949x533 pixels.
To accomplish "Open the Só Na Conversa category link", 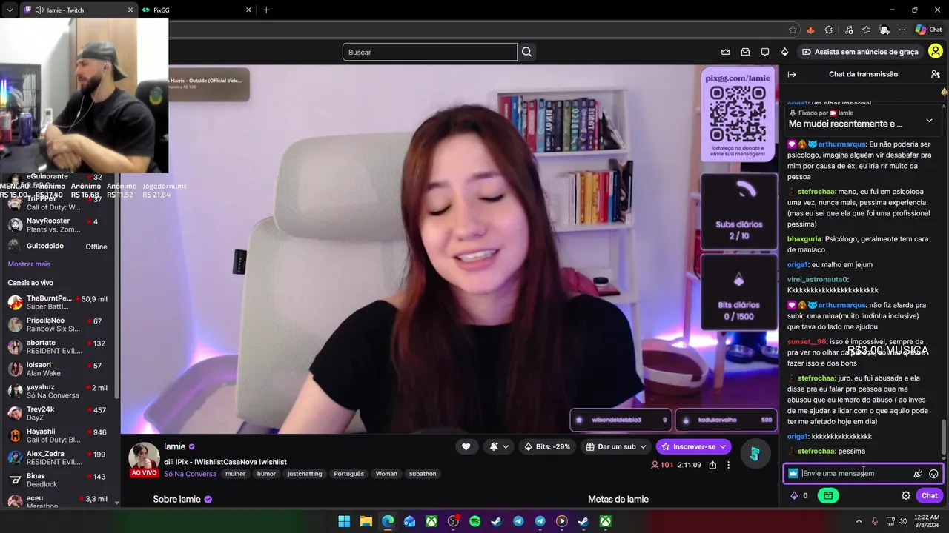I will pos(191,474).
